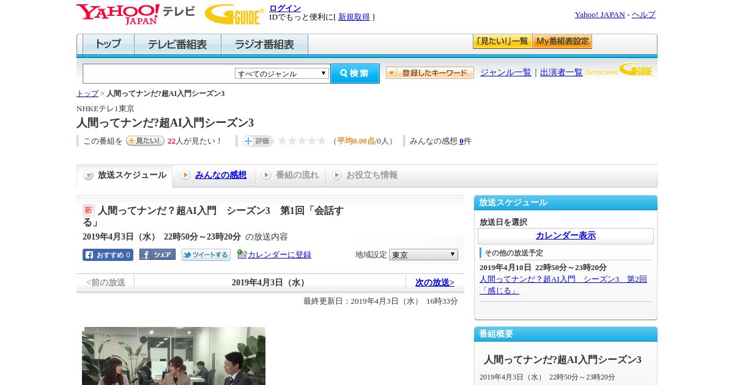Click the 2019年4月3日（水） date bar text
The height and width of the screenshot is (385, 734).
[x=270, y=282]
